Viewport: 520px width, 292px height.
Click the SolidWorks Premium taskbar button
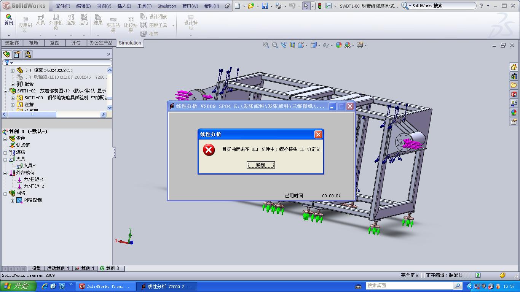105,286
